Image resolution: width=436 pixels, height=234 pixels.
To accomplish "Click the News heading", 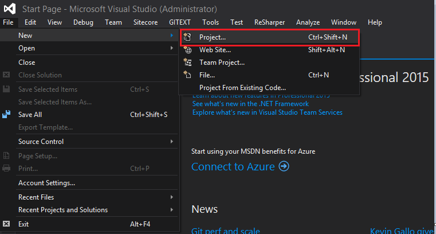I will click(x=205, y=209).
